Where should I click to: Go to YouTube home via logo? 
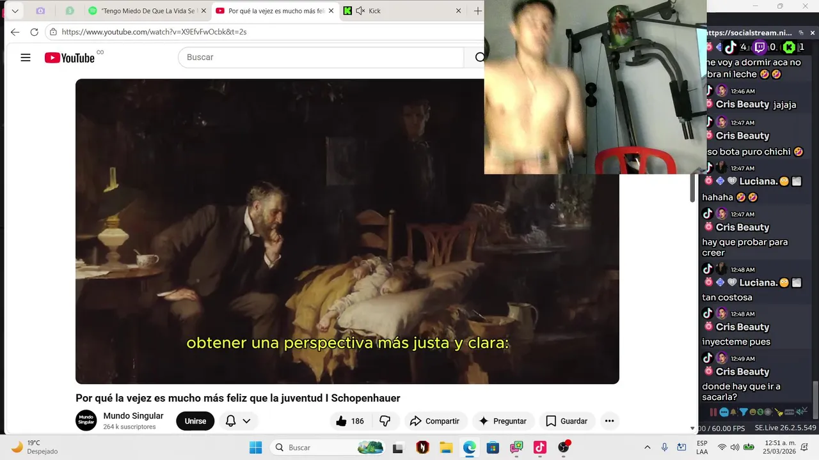pos(70,57)
